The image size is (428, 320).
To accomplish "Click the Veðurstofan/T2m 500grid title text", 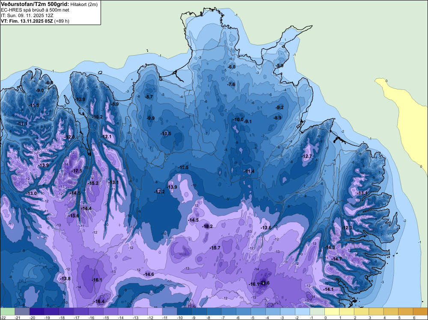I will pos(34,4).
